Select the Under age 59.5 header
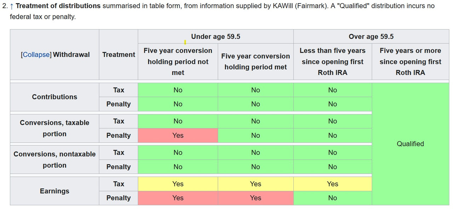This screenshot has height=209, width=453. pyautogui.click(x=216, y=36)
